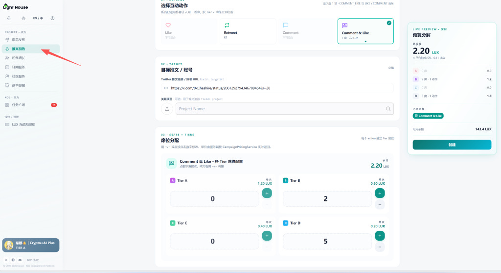The width and height of the screenshot is (501, 273).
Task: Click the link icon in URL field
Action: (x=166, y=88)
